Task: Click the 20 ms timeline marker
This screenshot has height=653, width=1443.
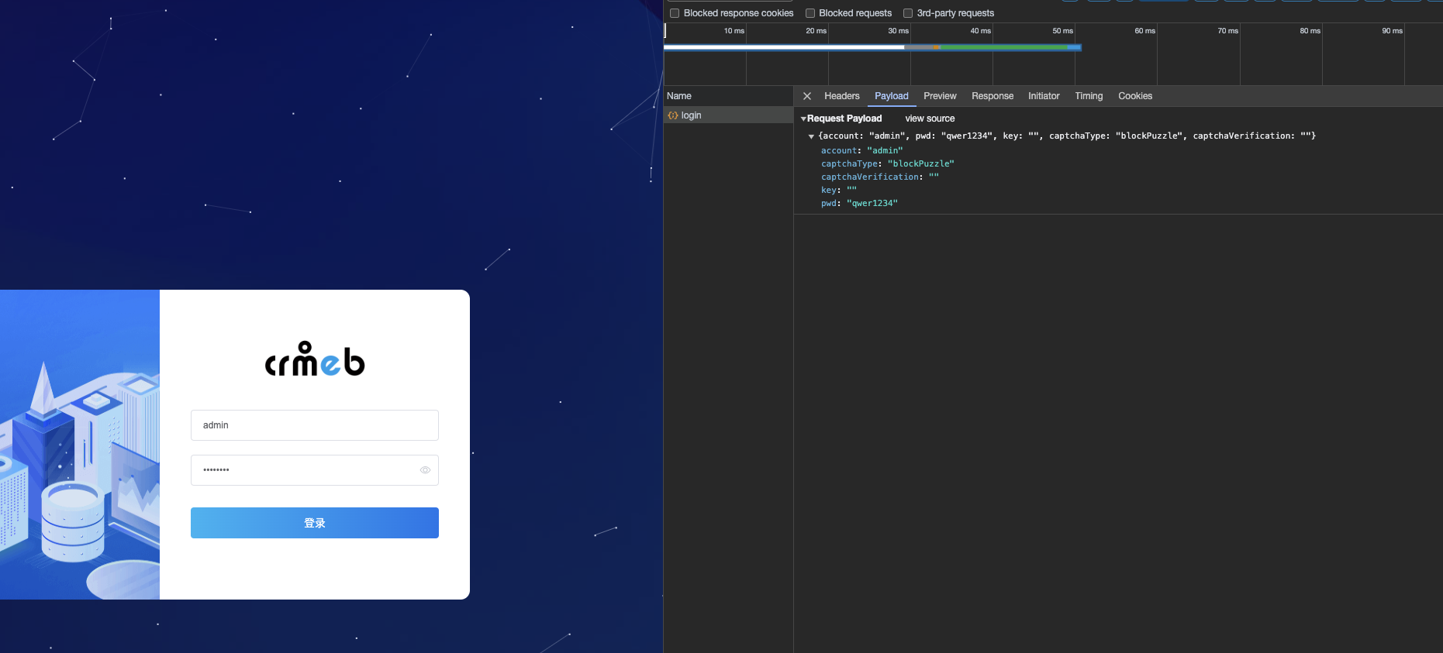Action: click(816, 31)
